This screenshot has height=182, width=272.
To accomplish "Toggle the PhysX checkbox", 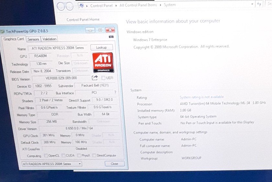I will coord(79,155).
